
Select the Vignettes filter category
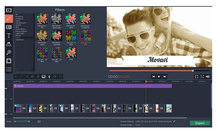pos(19,40)
